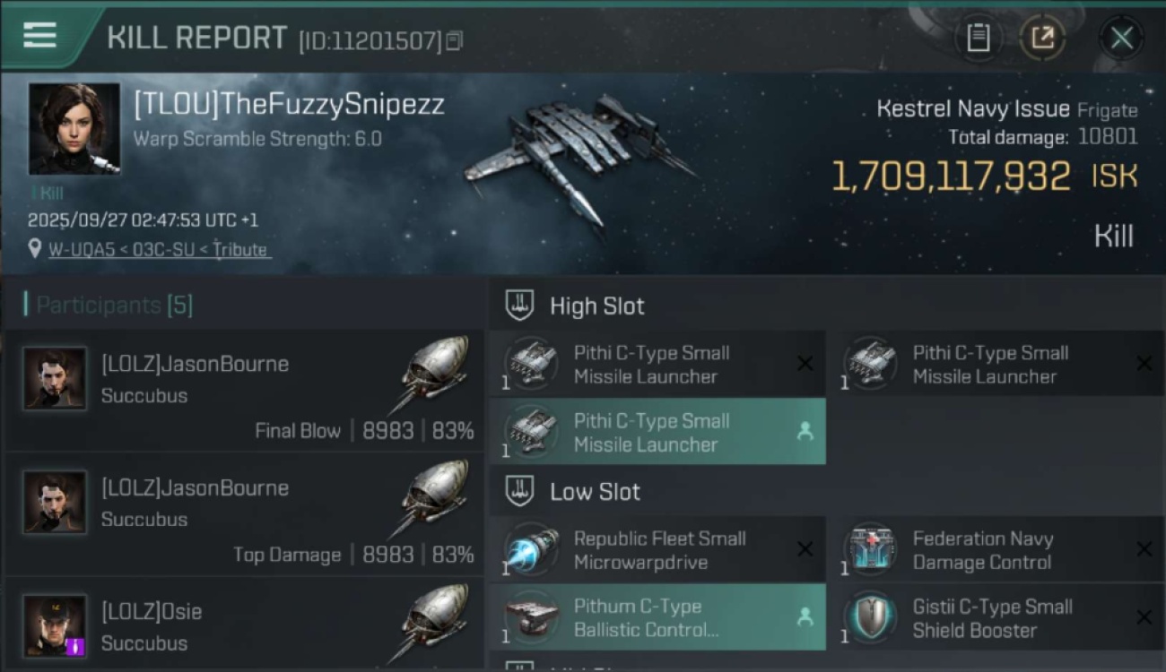Tap the Republic Fleet Small Microwarpdrive icon
Viewport: 1166px width, 672px height.
pyautogui.click(x=531, y=550)
